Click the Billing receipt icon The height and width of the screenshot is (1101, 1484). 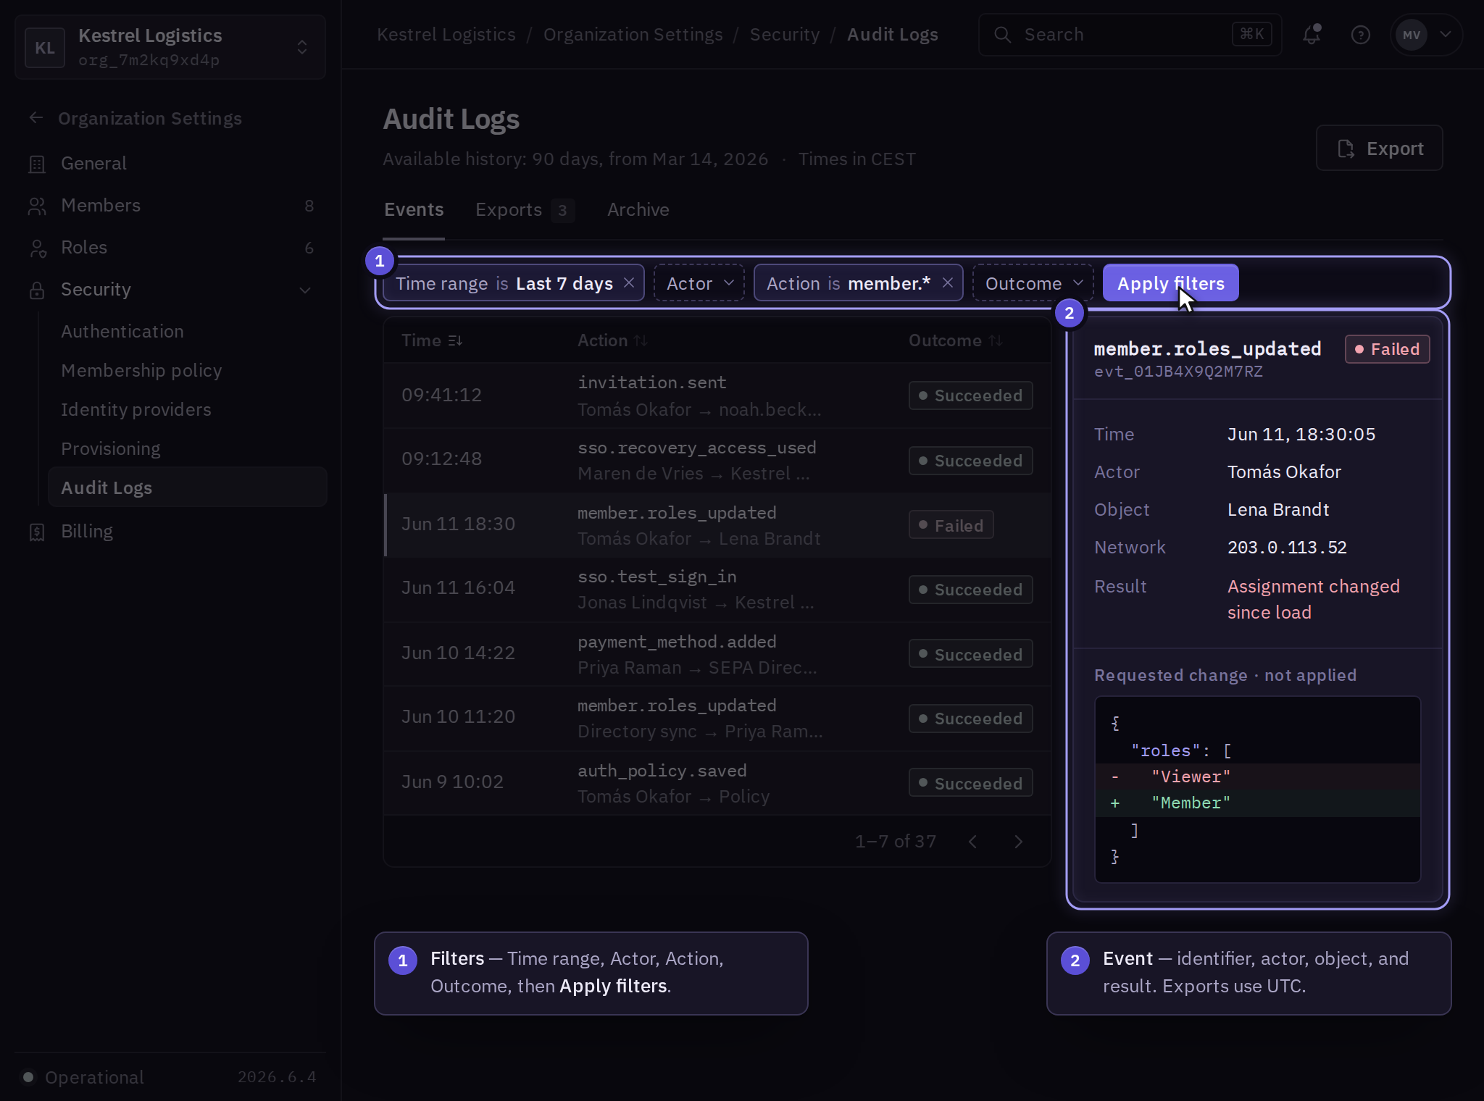click(37, 532)
